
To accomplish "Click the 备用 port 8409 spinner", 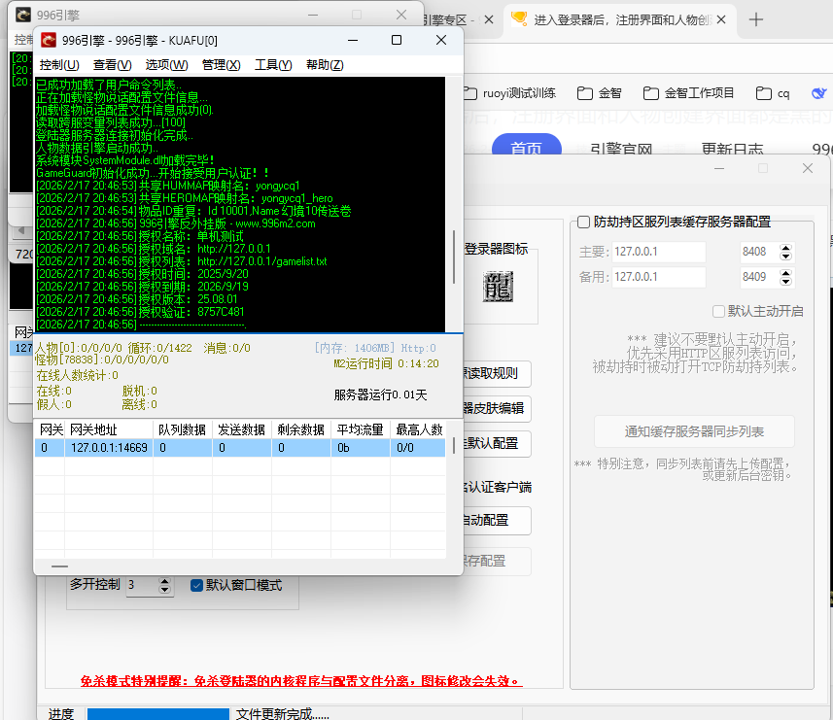I will click(x=787, y=277).
